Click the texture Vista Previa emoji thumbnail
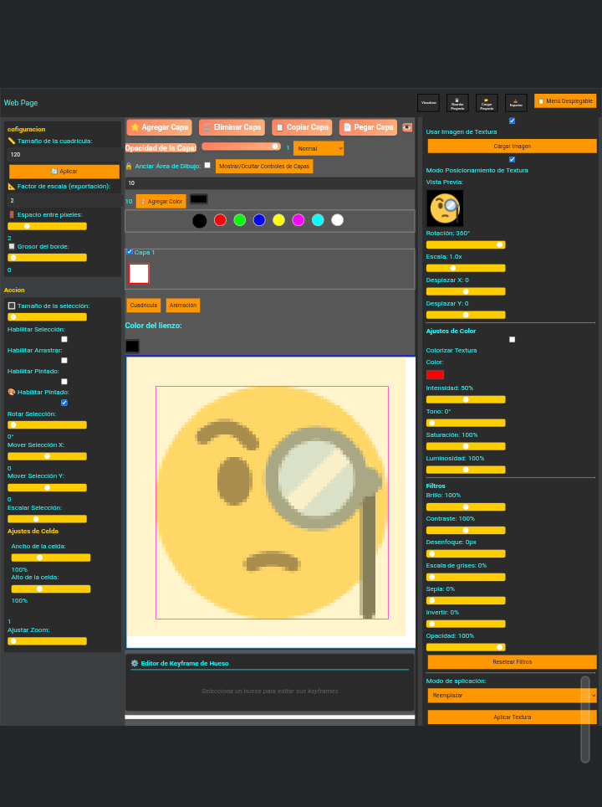 [445, 208]
